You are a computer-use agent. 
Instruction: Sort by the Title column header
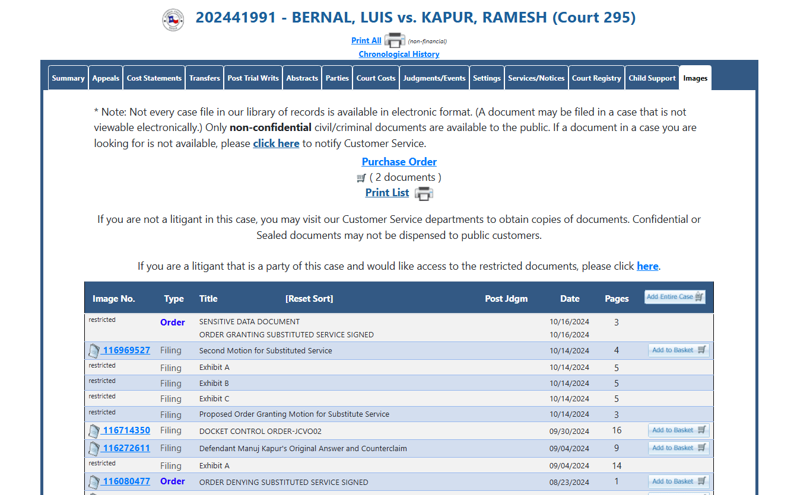208,299
